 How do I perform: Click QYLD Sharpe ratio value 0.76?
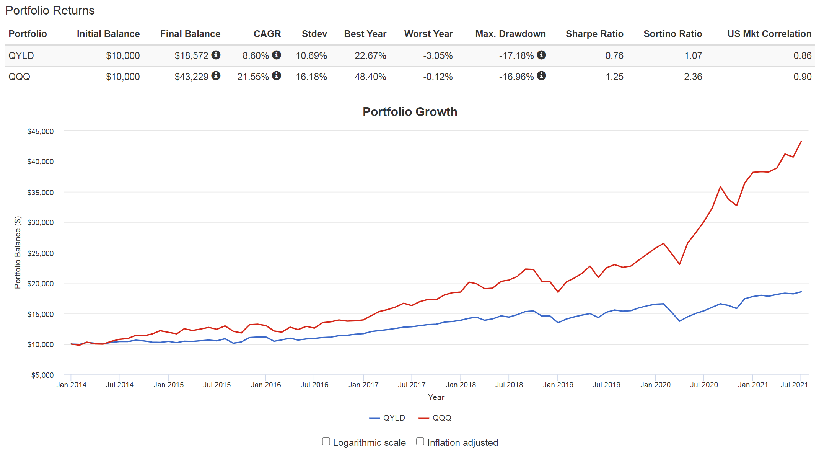click(614, 55)
